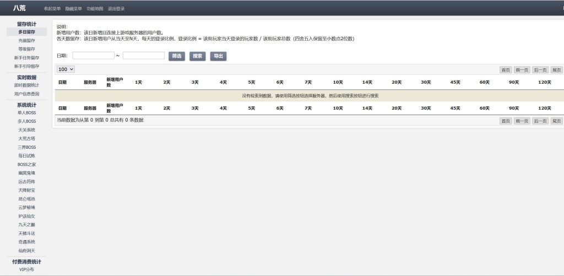This screenshot has width=564, height=276.
Task: Open the 功能地图 page
Action: coord(95,9)
